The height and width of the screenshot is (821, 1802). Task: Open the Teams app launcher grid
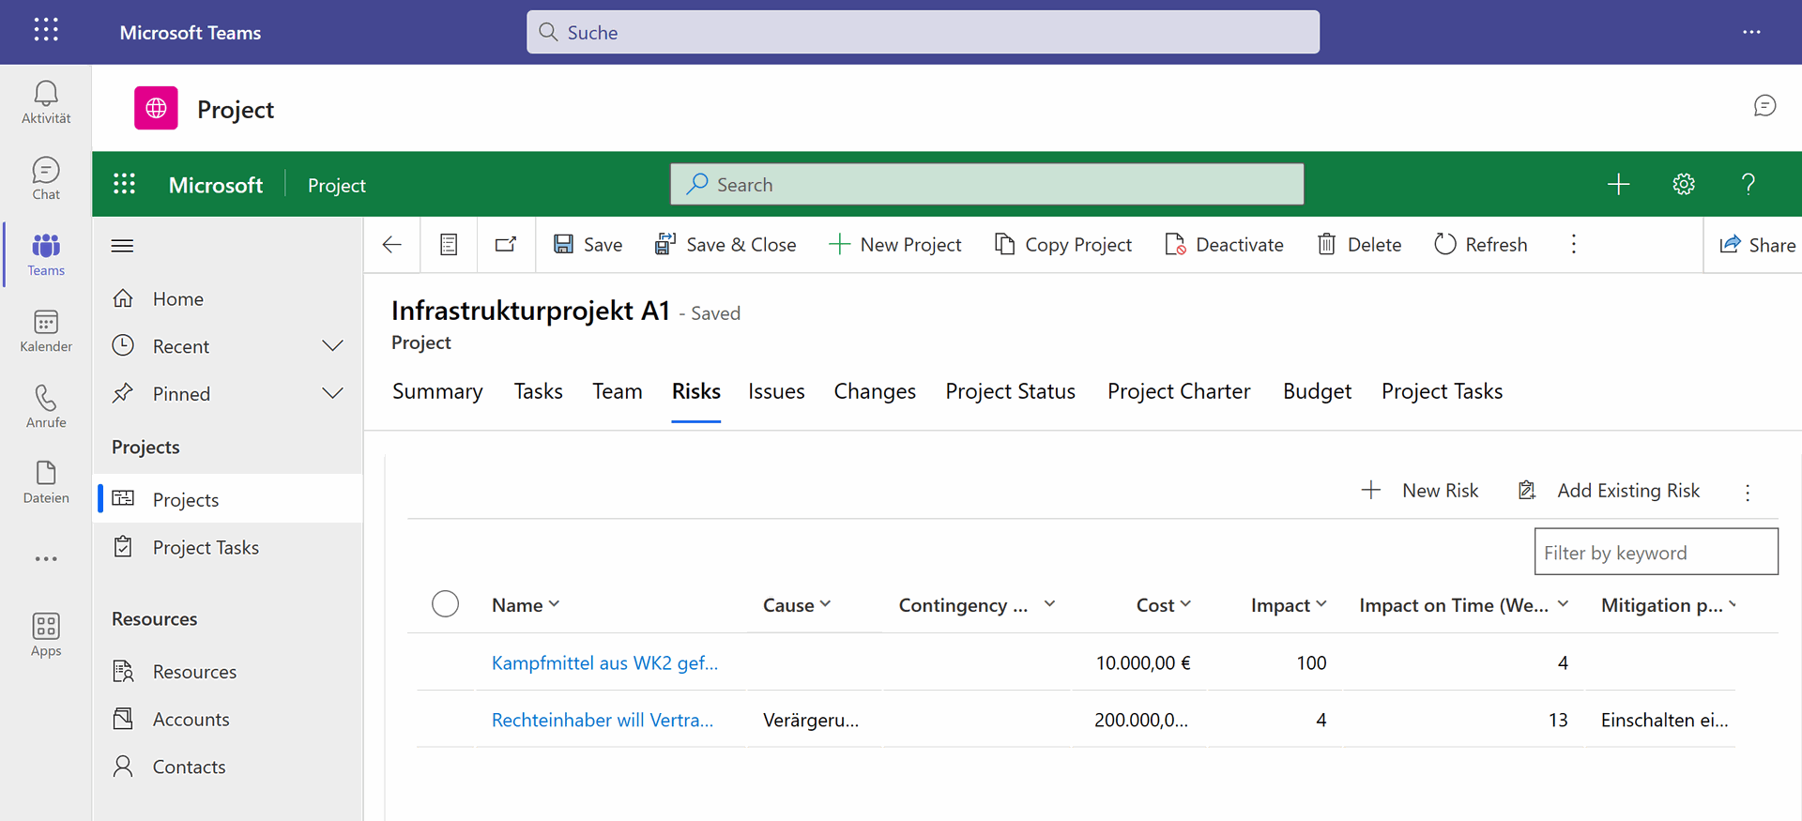tap(46, 31)
